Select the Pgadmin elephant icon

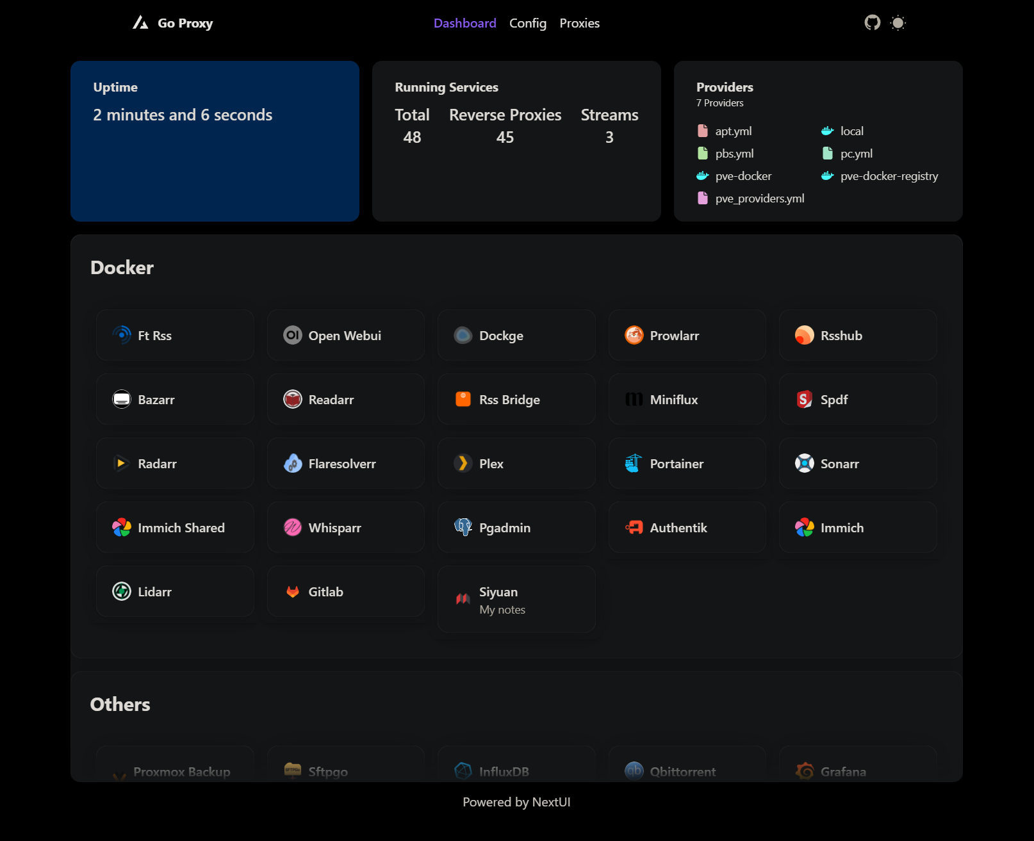pos(463,527)
